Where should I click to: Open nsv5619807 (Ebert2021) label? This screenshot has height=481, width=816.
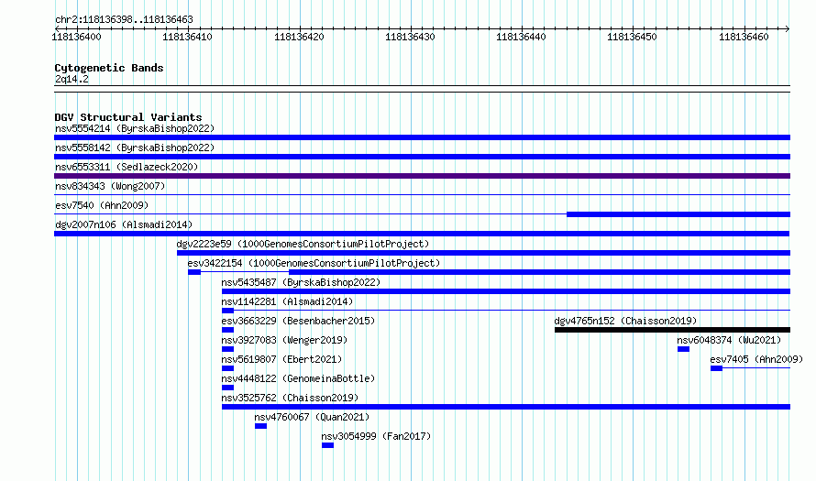[x=281, y=359]
